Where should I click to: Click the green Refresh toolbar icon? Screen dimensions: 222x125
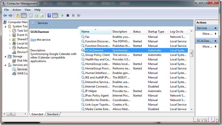coord(37,15)
